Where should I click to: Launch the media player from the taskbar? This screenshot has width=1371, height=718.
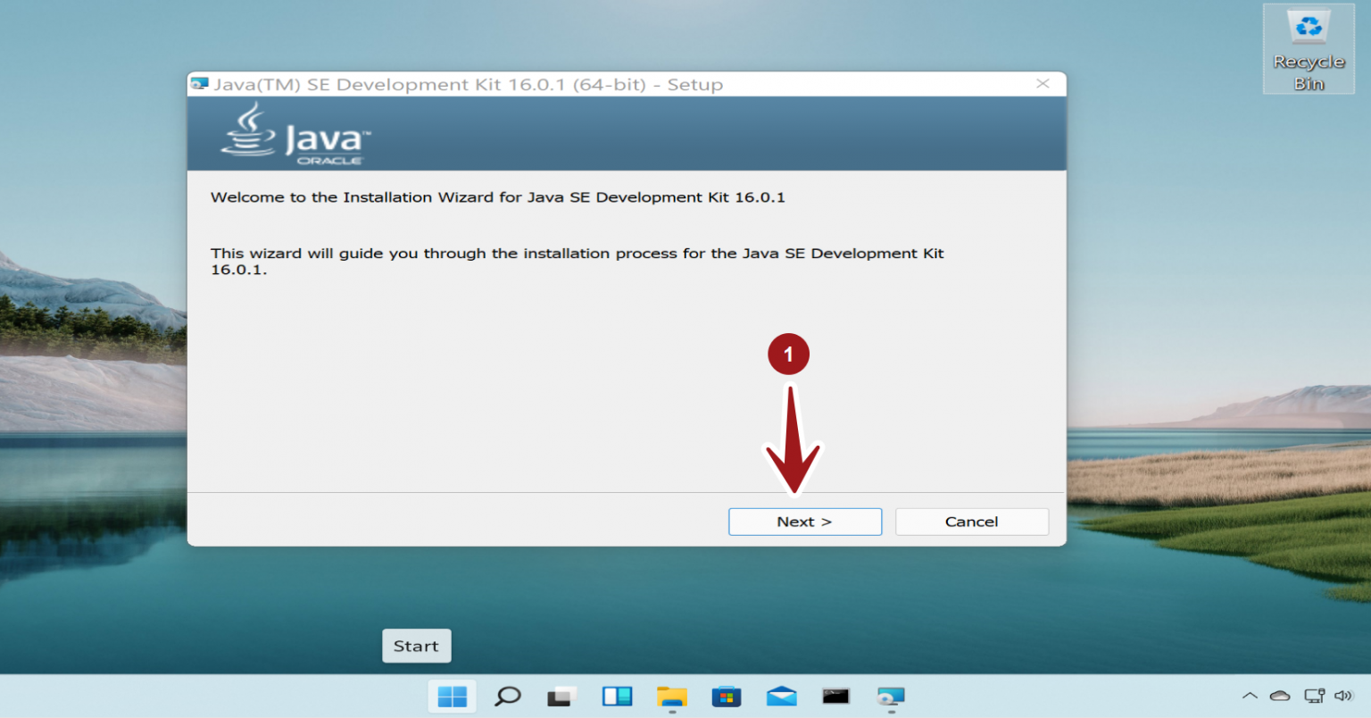891,697
